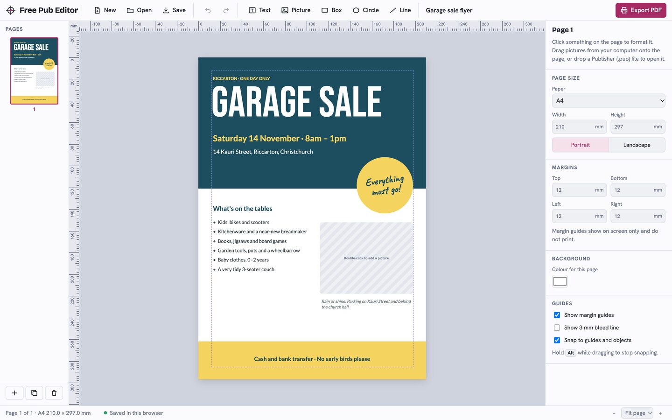Select the Picture tool
The image size is (672, 420).
point(296,10)
